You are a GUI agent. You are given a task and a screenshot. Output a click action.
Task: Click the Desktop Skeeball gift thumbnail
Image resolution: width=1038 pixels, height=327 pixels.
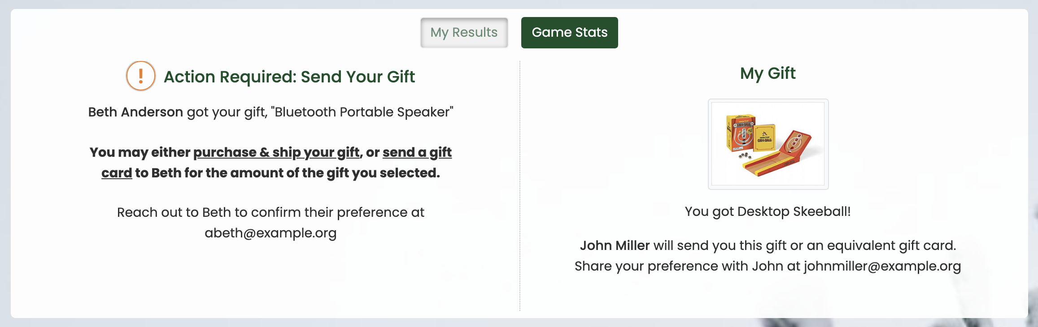768,144
